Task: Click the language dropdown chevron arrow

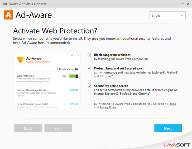Action: point(183,16)
